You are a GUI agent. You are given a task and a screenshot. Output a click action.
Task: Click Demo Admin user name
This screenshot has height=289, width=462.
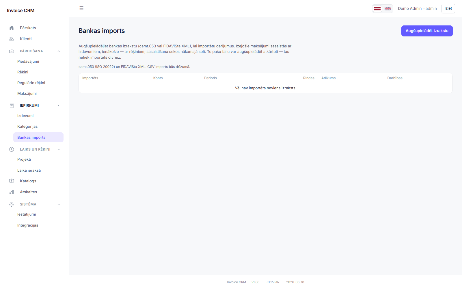pos(410,8)
